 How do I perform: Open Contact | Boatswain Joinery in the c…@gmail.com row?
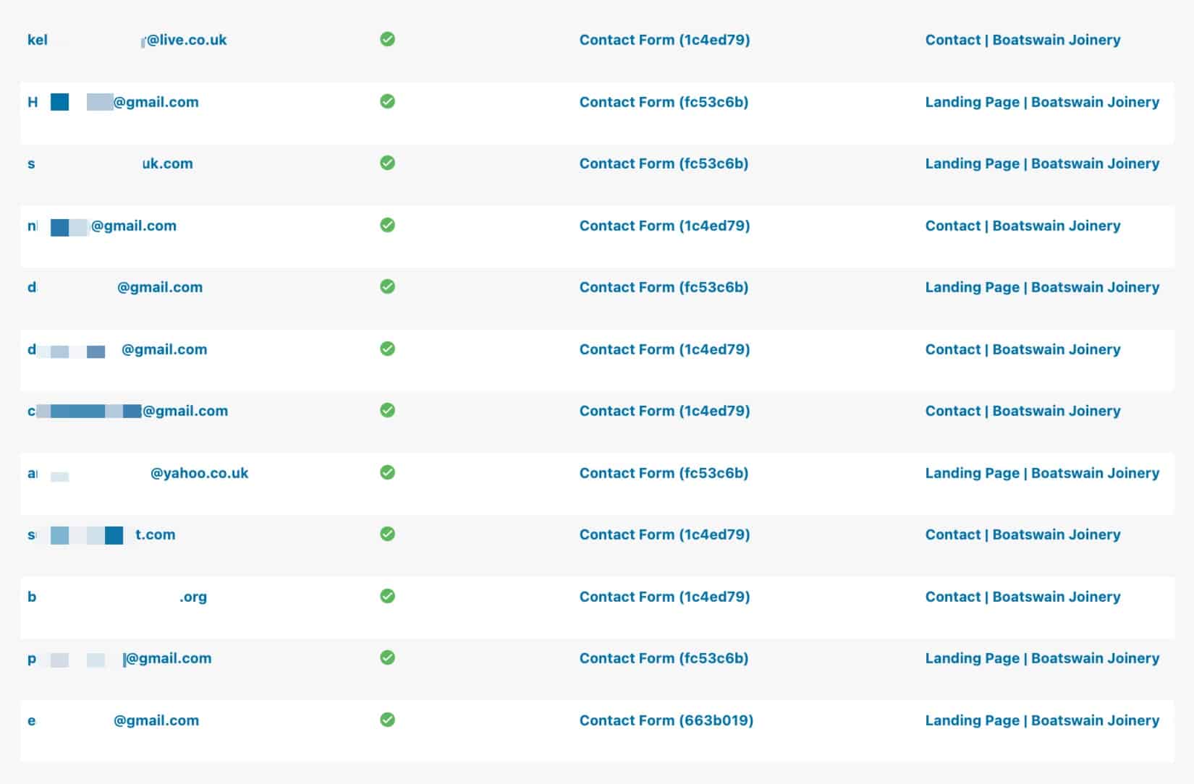[x=1022, y=411]
